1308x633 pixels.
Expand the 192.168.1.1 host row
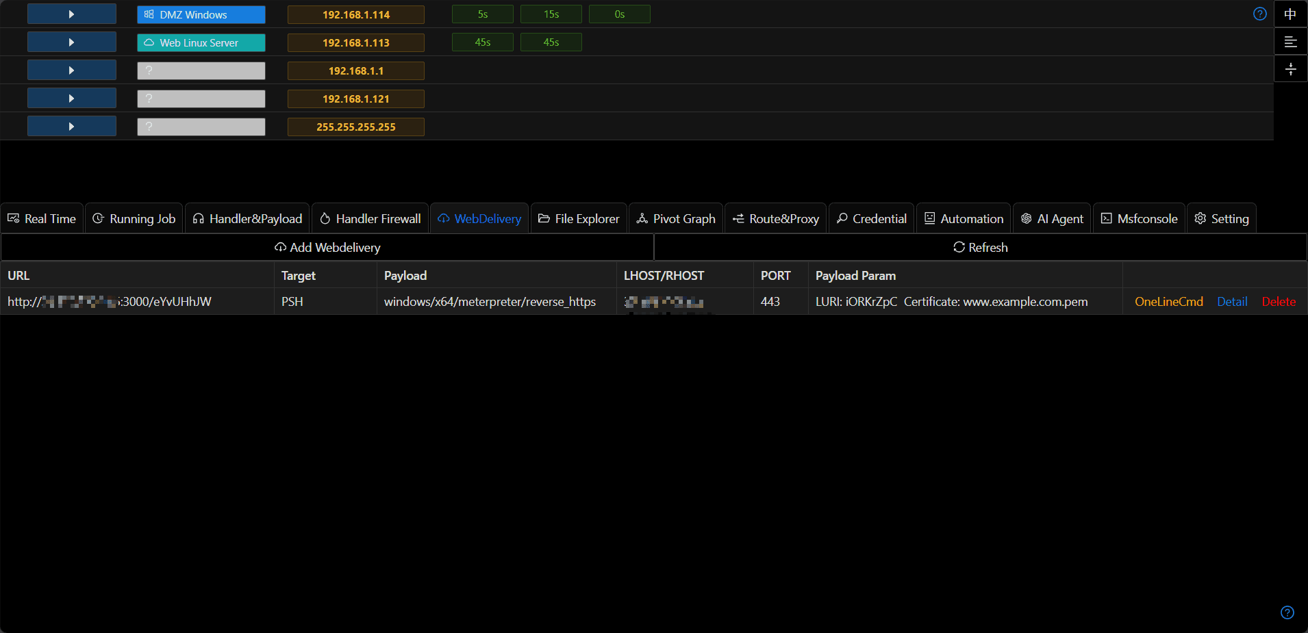click(71, 70)
